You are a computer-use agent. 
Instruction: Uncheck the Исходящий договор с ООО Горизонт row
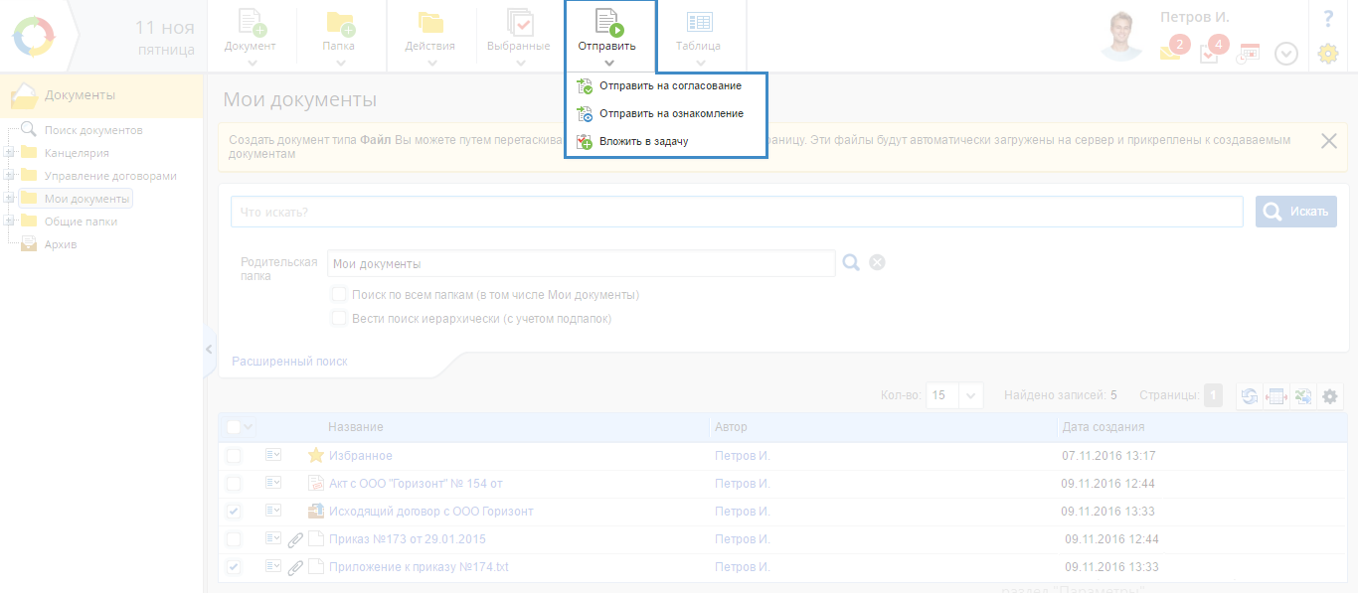pos(234,512)
